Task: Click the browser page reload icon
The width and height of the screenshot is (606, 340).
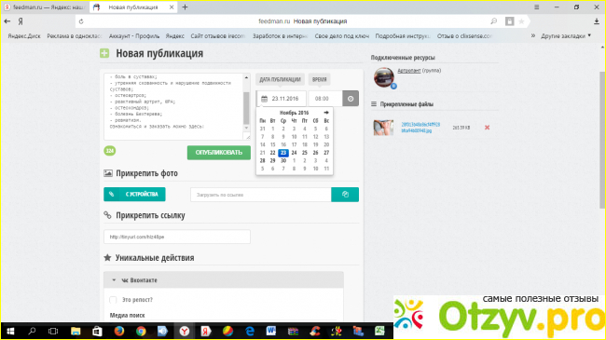Action: click(x=81, y=21)
